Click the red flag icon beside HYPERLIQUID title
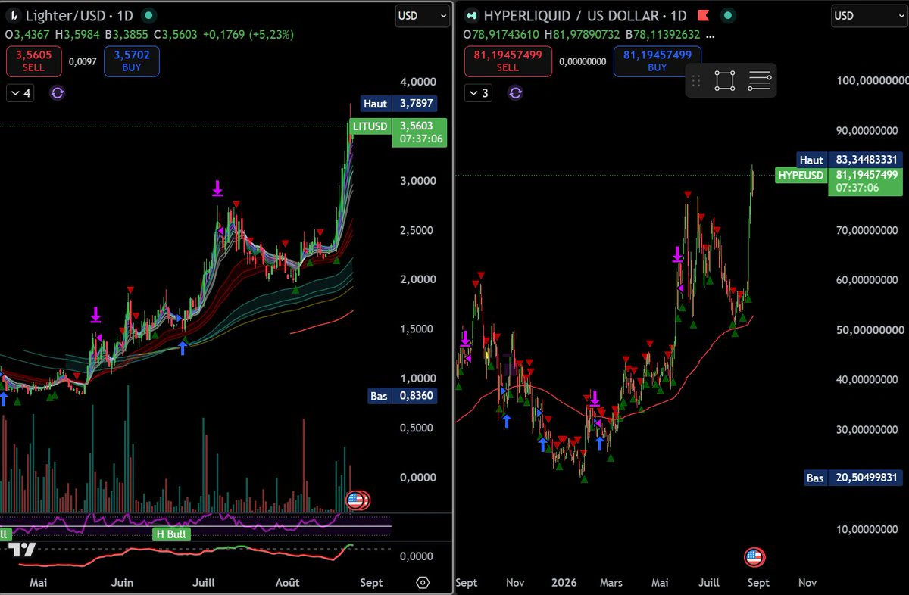Viewport: 909px width, 595px height. [x=702, y=15]
